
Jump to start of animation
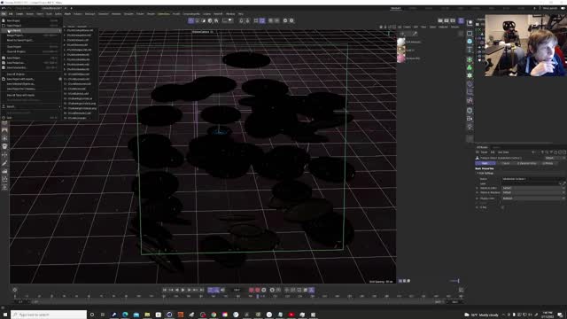pos(165,290)
